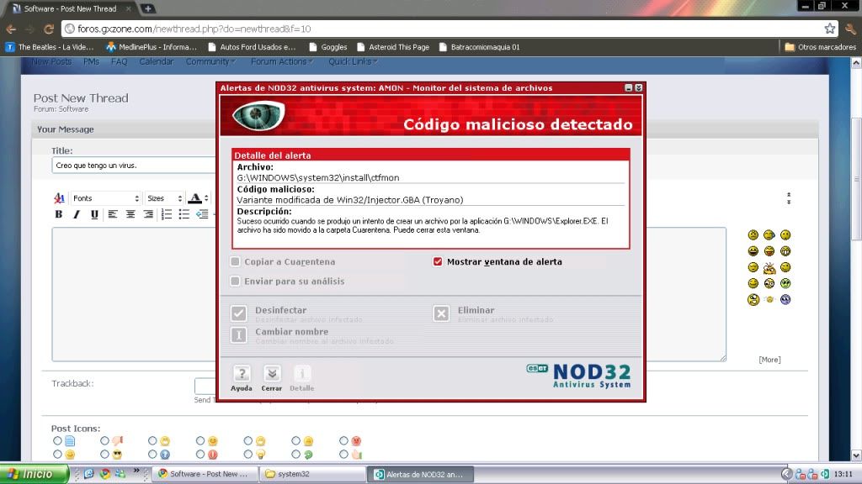
Task: Toggle Mostrar ventana de alerta checkbox
Action: click(438, 262)
